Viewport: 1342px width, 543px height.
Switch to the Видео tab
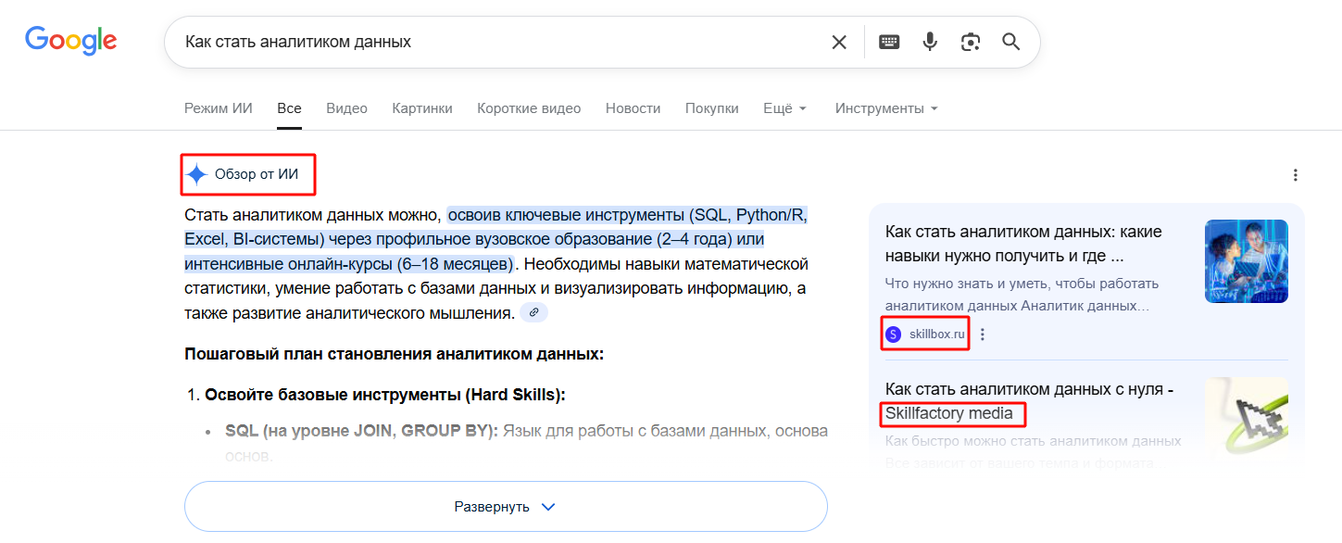point(346,108)
